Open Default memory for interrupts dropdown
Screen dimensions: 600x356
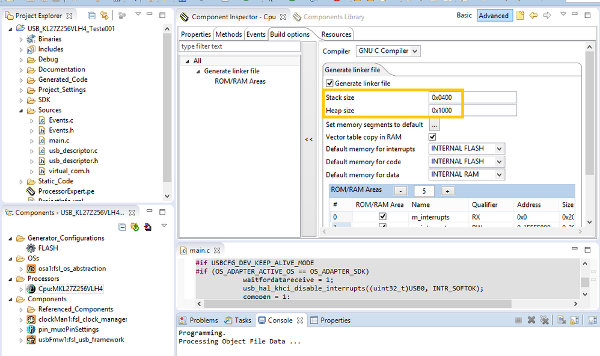(467, 149)
